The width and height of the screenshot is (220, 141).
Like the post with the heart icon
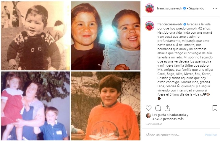tap(148, 108)
